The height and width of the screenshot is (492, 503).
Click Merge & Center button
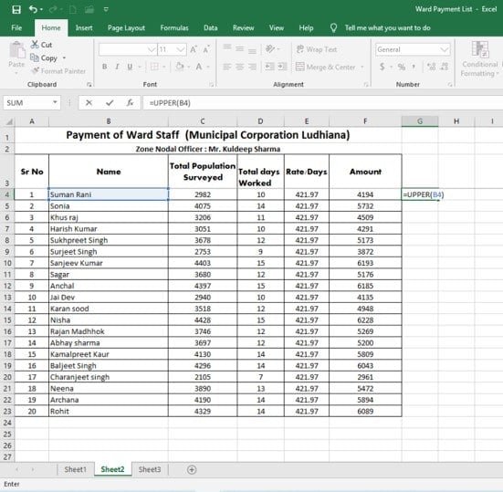(325, 67)
